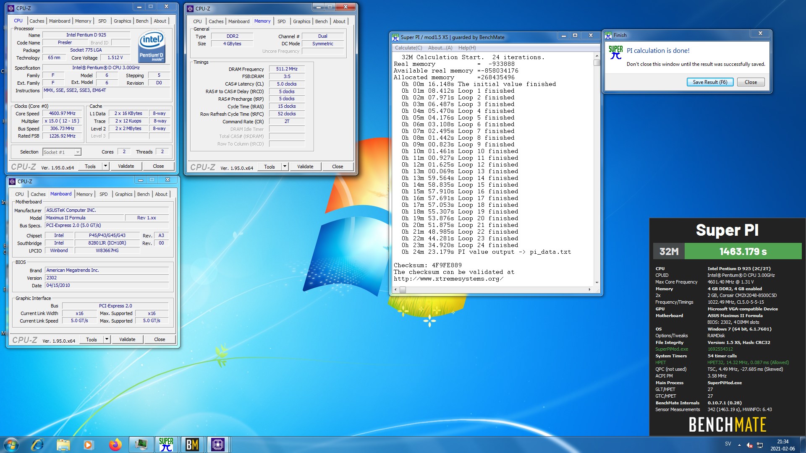The width and height of the screenshot is (806, 453).
Task: Switch to CPU-Z via taskbar icon
Action: (x=218, y=445)
